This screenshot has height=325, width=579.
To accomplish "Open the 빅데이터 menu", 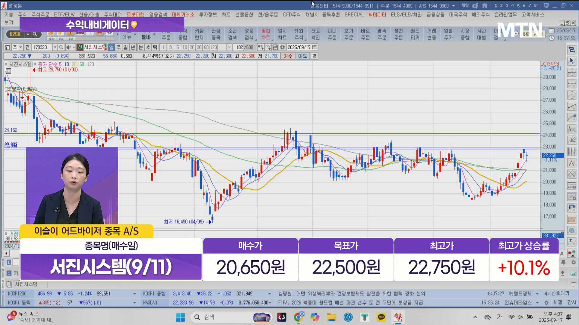I will pyautogui.click(x=377, y=14).
